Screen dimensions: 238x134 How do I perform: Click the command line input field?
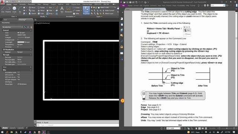(77, 125)
